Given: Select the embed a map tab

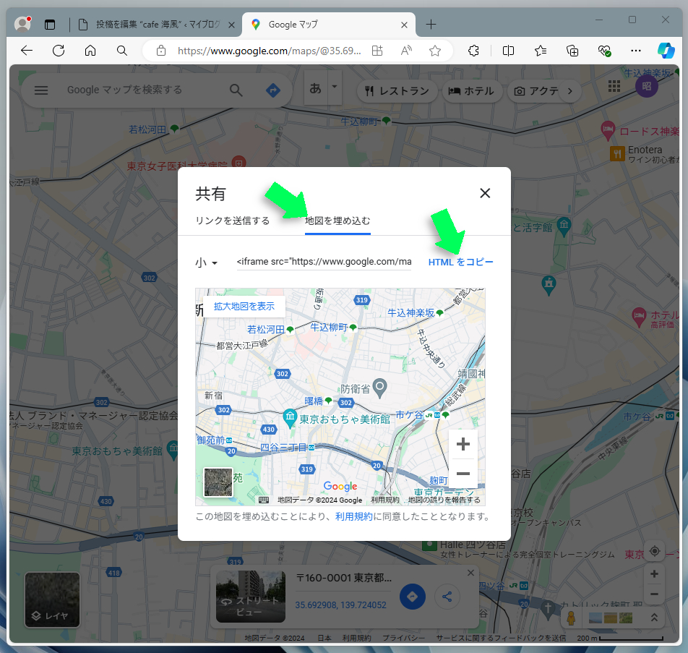Looking at the screenshot, I should click(337, 221).
